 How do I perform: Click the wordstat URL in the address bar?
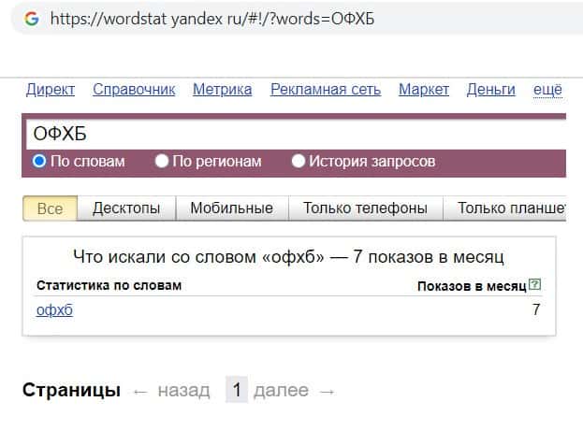click(x=212, y=19)
